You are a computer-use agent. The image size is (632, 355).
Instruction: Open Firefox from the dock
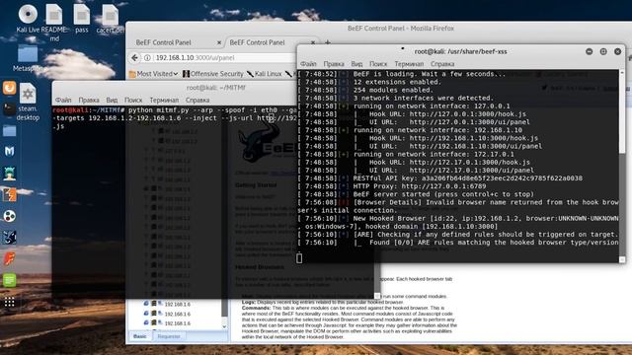9,87
